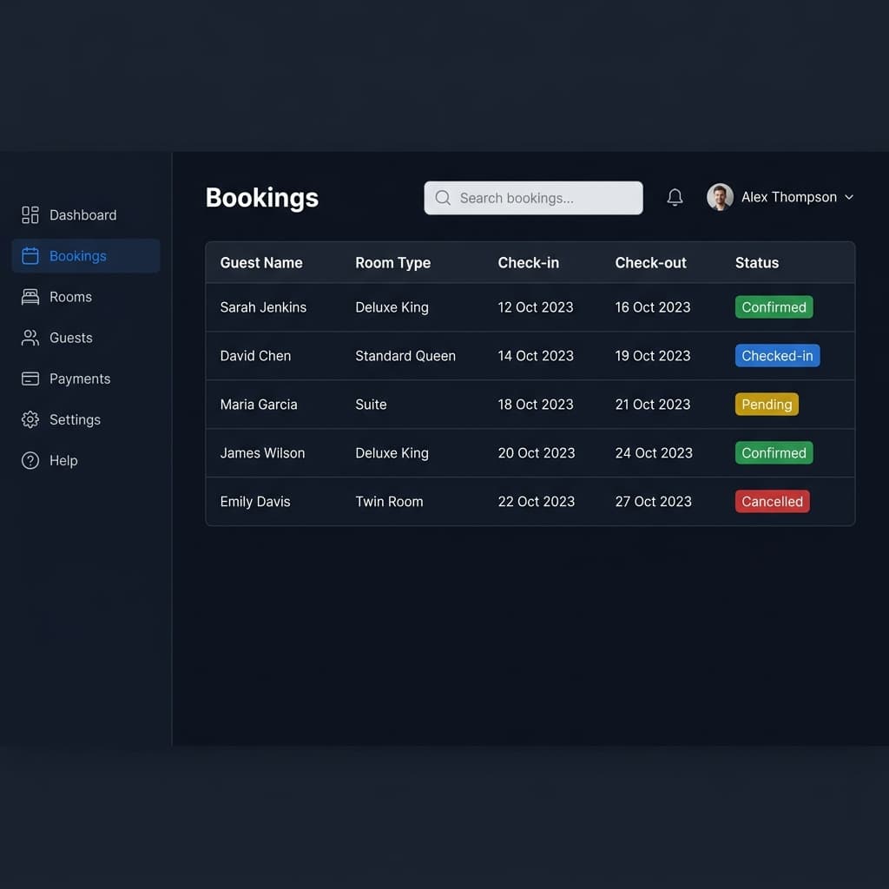Click check-out date 24 Oct 2023
The height and width of the screenshot is (889, 889).
point(654,452)
